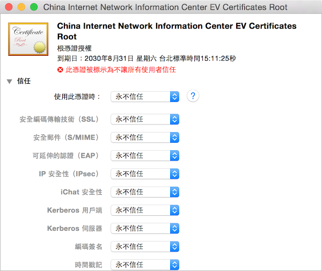Screen dimensions: 322x271
Task: Close the certificate window with the red button
Action: [x=9, y=7]
